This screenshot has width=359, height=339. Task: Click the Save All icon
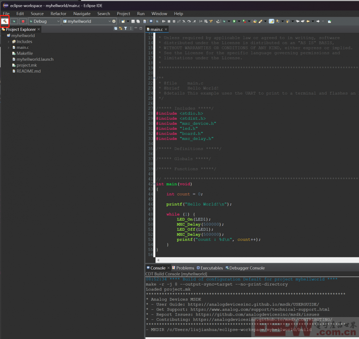coord(138,21)
